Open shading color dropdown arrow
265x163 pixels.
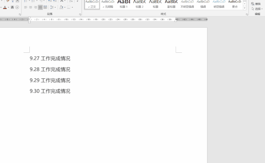click(x=65, y=7)
